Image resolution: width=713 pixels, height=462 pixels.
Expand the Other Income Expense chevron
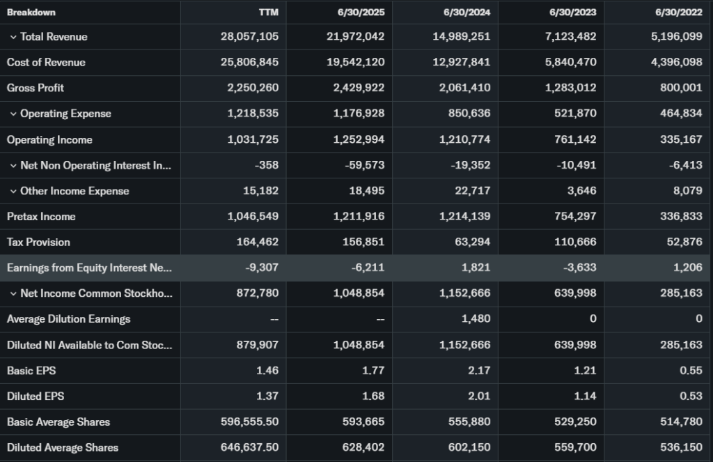pos(13,192)
